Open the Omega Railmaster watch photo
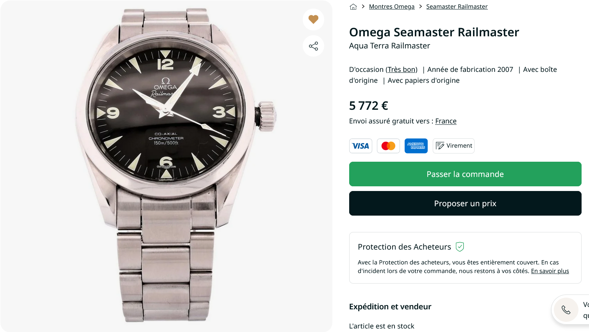 (166, 166)
